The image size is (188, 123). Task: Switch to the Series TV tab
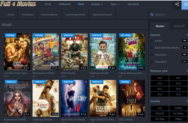(x=179, y=26)
